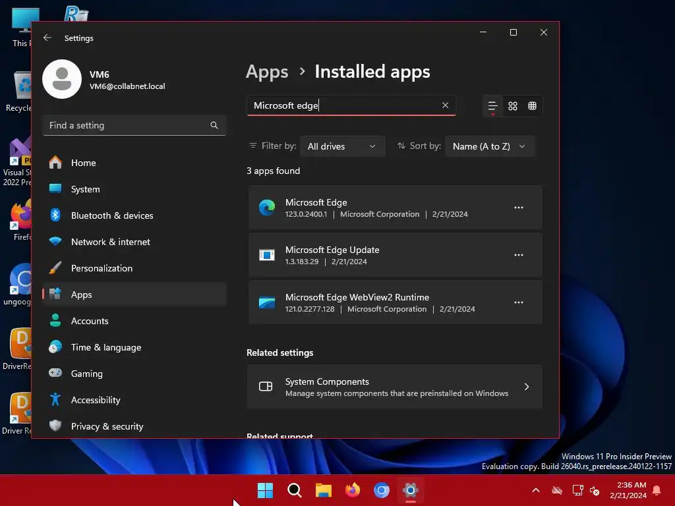The height and width of the screenshot is (506, 675).
Task: Click the Settings gear on taskbar
Action: (411, 490)
